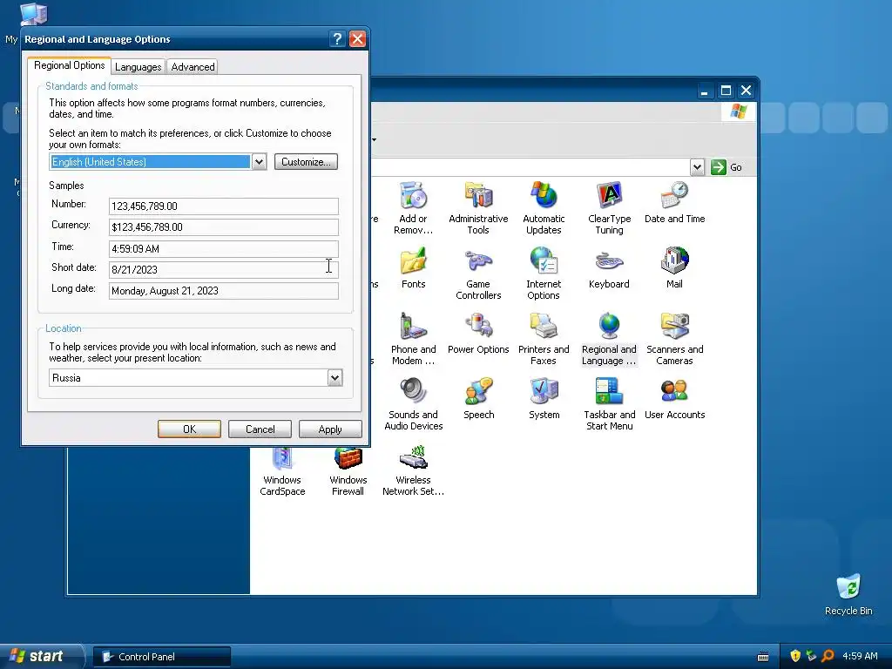Click the Go button in address bar
Image resolution: width=892 pixels, height=669 pixels.
(727, 167)
